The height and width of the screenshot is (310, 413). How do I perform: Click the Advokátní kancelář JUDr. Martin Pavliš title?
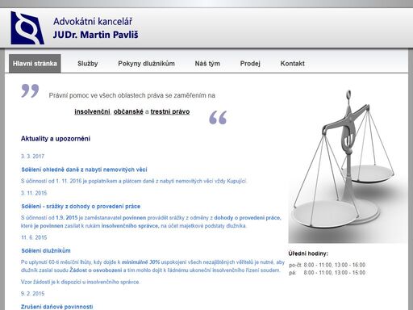[x=96, y=28]
